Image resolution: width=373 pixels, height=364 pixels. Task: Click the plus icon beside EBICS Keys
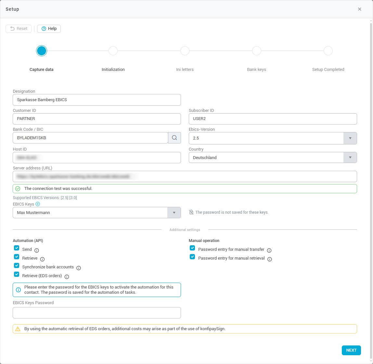(x=37, y=204)
